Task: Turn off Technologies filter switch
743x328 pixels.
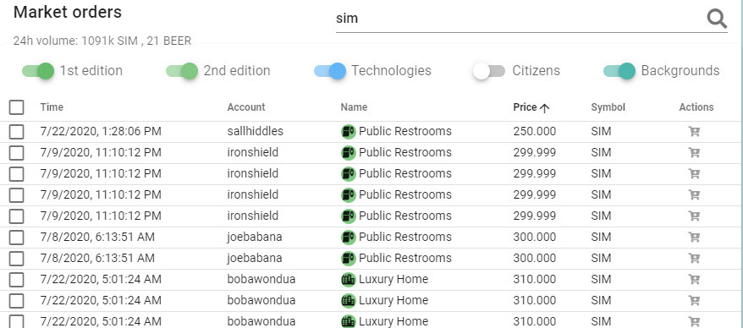Action: [330, 71]
